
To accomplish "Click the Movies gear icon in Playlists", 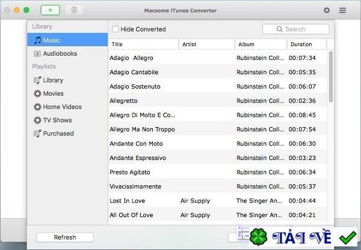I will [x=37, y=94].
